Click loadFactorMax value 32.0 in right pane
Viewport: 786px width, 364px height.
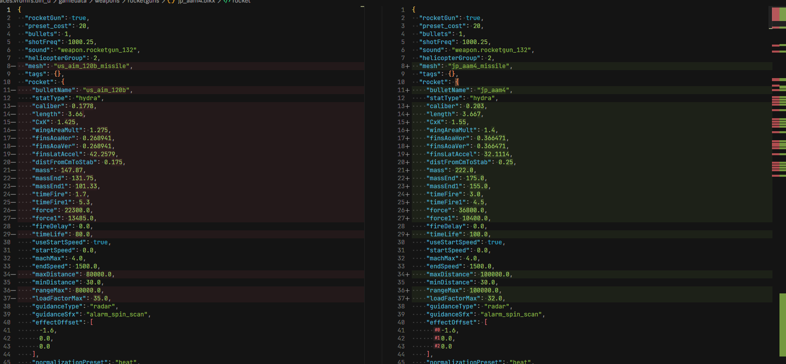(495, 298)
